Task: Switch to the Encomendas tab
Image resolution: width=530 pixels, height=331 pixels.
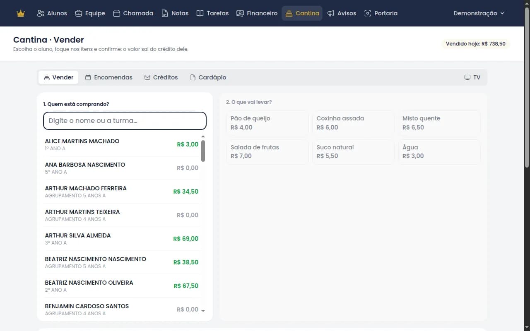Action: point(109,77)
